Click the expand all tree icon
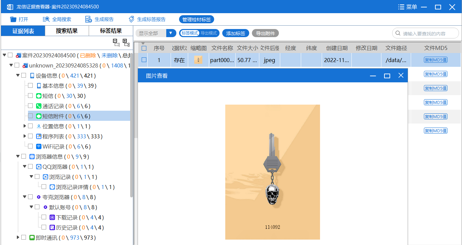462x245 pixels. click(126, 42)
